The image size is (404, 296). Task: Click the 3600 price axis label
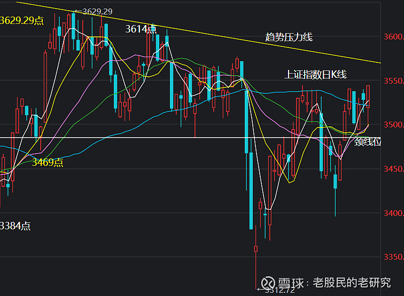point(394,37)
